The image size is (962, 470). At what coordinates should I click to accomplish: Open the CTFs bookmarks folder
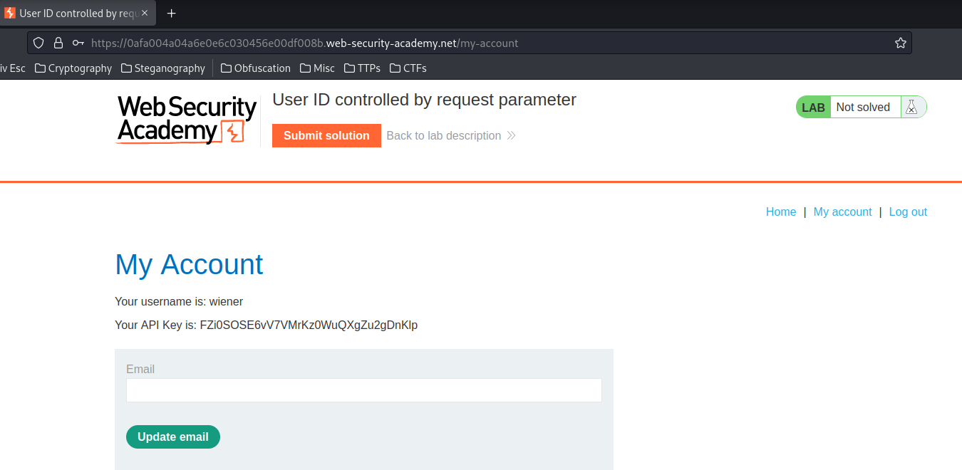coord(408,68)
